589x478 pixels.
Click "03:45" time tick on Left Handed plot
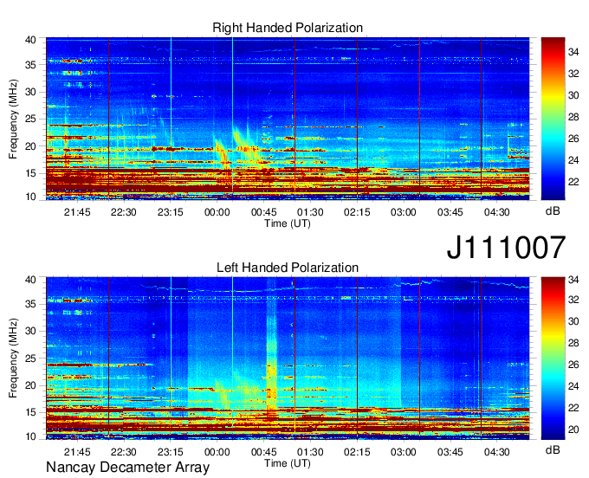[x=450, y=452]
